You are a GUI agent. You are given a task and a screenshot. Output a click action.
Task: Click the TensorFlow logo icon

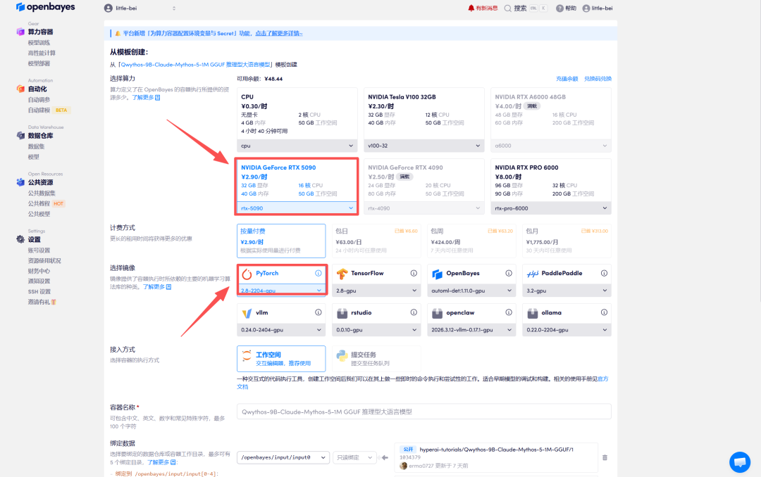[x=342, y=274]
